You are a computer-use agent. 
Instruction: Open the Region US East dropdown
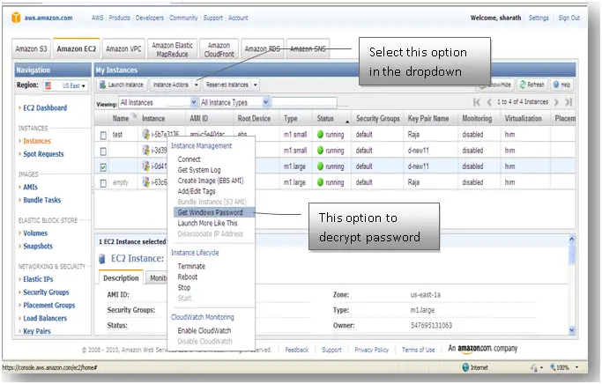65,85
